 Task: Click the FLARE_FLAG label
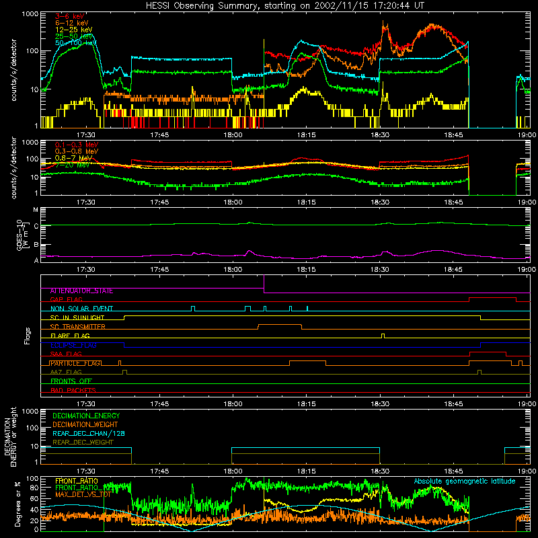pos(70,336)
